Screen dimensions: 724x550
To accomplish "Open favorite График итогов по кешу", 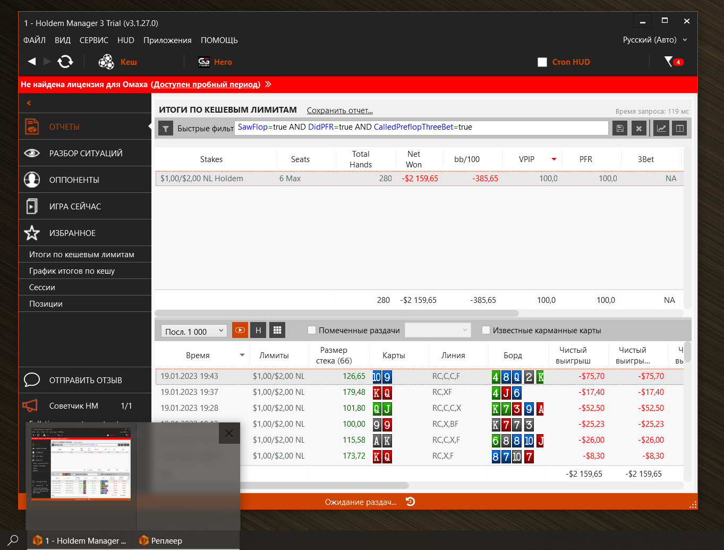I will [85, 270].
